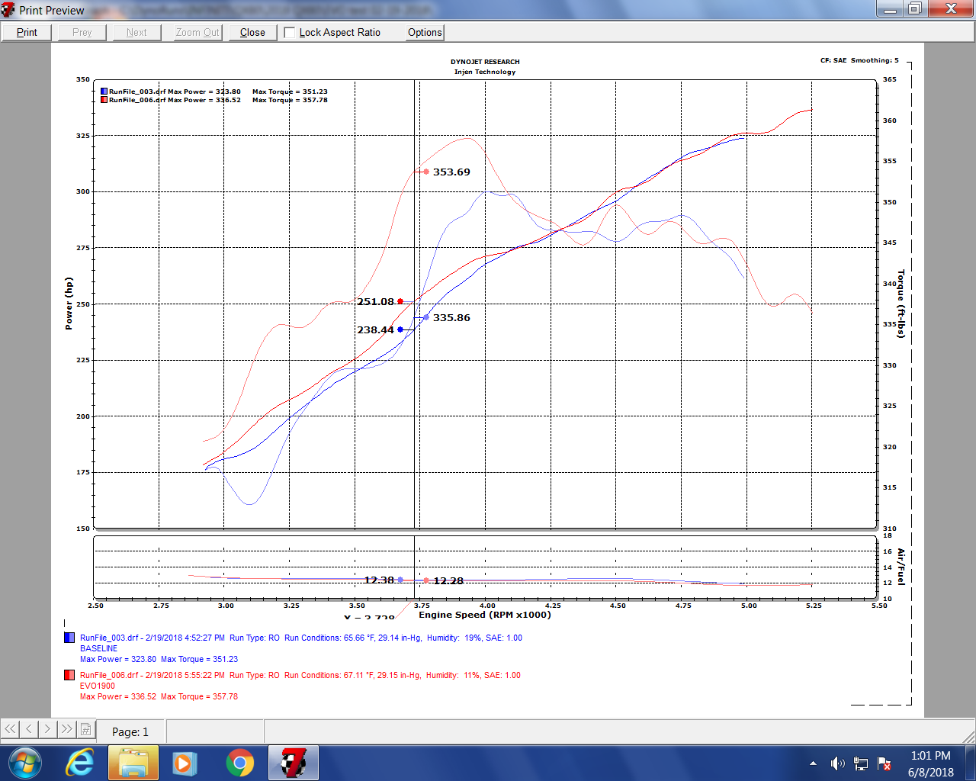Open the Options menu
This screenshot has width=976, height=781.
[424, 32]
